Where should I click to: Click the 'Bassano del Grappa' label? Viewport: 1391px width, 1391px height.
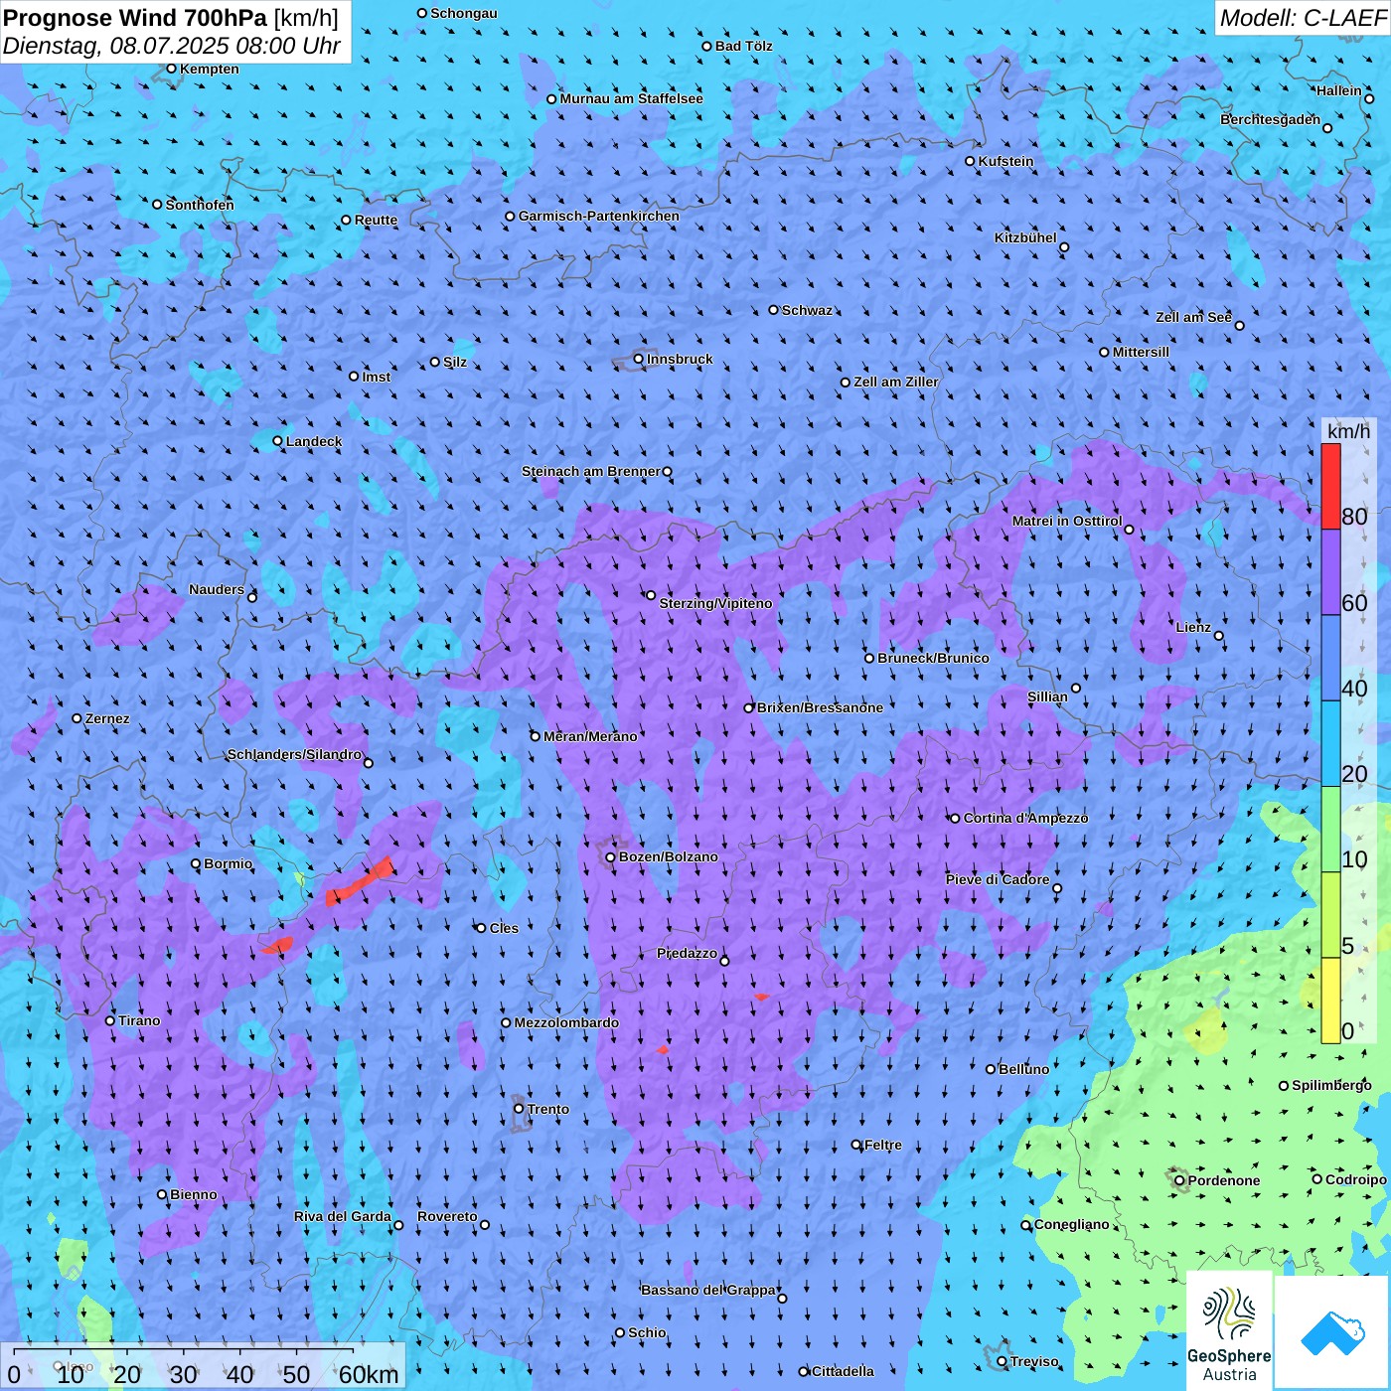(x=708, y=1290)
